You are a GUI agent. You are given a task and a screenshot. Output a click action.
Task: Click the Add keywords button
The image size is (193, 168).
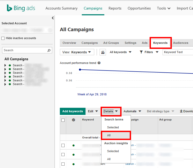73,111
